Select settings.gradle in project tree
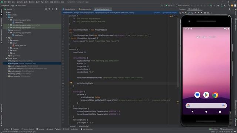The height and width of the screenshot is (133, 237). click(20, 74)
